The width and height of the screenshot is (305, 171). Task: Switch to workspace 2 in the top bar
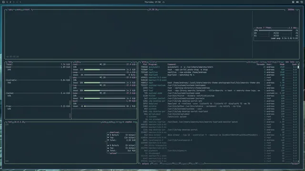point(10,2)
